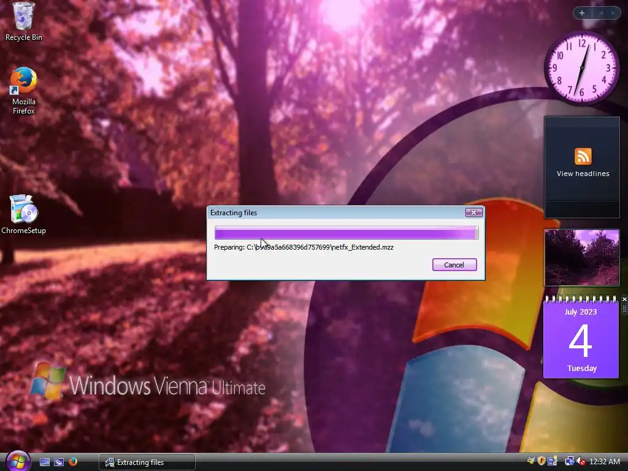Click the Extracting files taskbar button
Viewport: 628px width, 471px height.
pyautogui.click(x=147, y=462)
